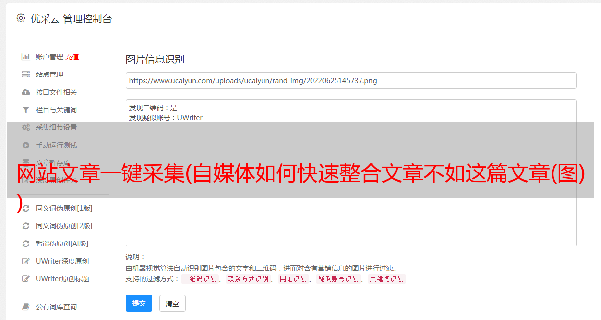
Task: Click the 二维码识别 tag
Action: coord(199,279)
